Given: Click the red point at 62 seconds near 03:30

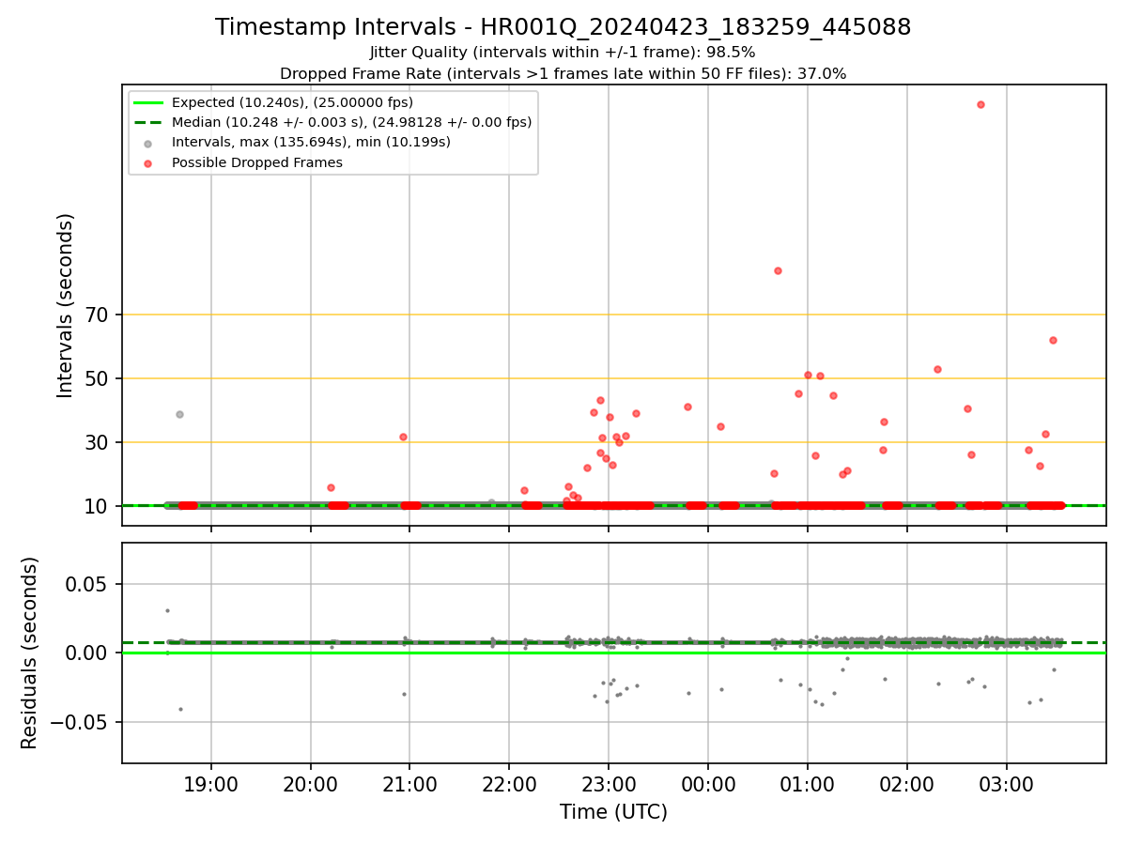Looking at the screenshot, I should click(1053, 340).
